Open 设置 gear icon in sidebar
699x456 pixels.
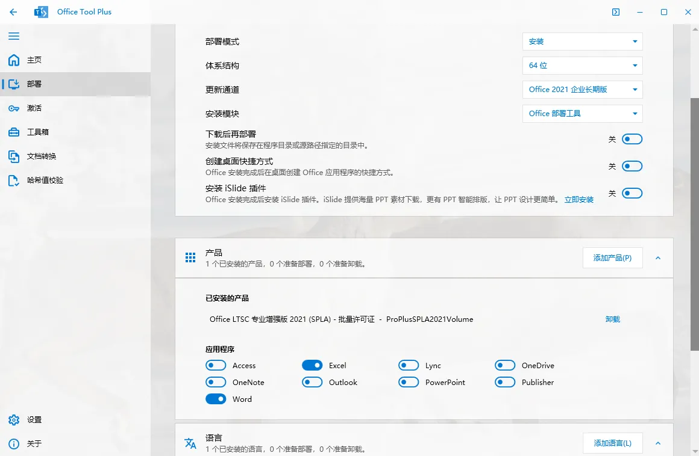[x=13, y=420]
